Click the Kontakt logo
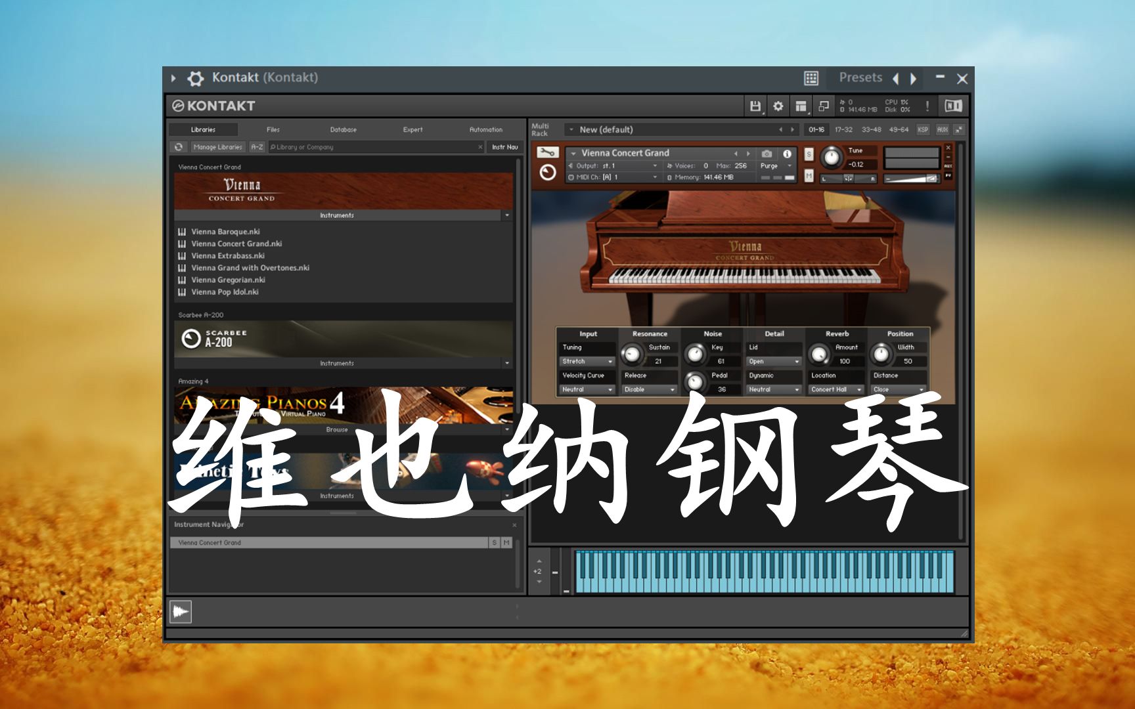The image size is (1135, 709). click(x=213, y=106)
